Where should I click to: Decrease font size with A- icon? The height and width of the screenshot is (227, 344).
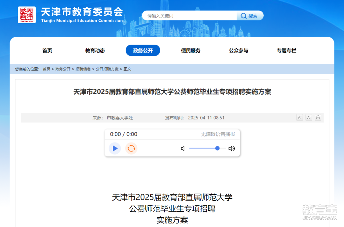(x=299, y=118)
